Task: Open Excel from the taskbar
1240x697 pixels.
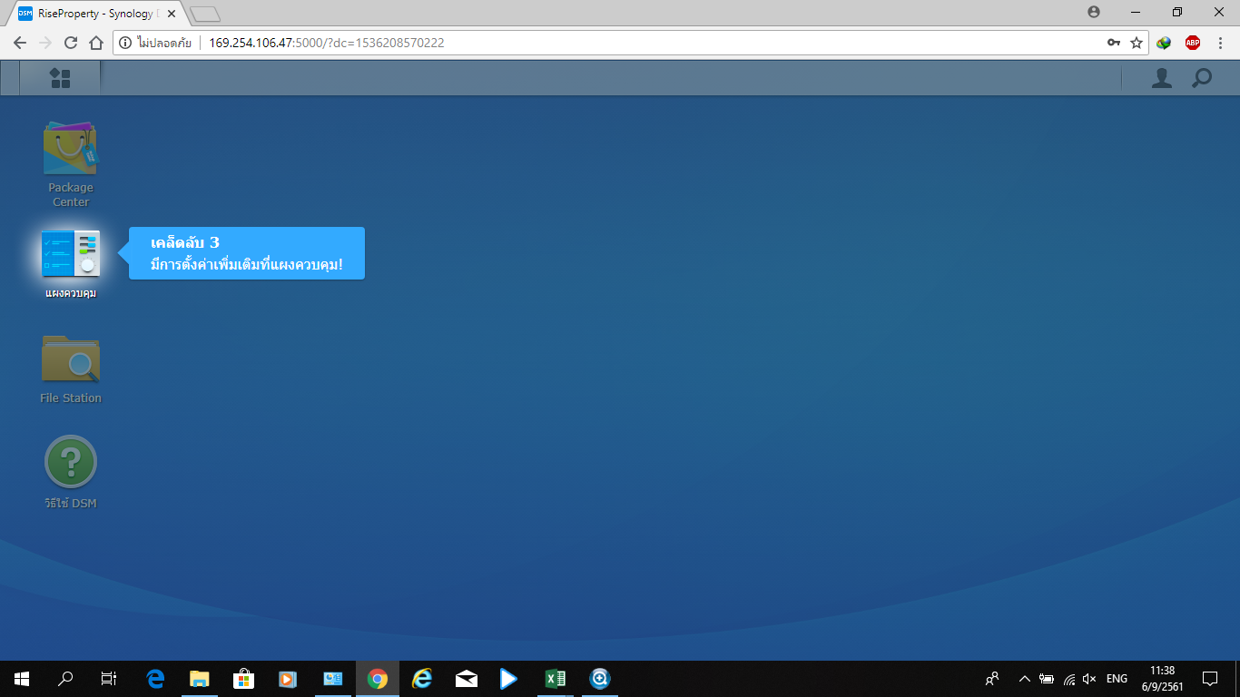Action: 555,679
